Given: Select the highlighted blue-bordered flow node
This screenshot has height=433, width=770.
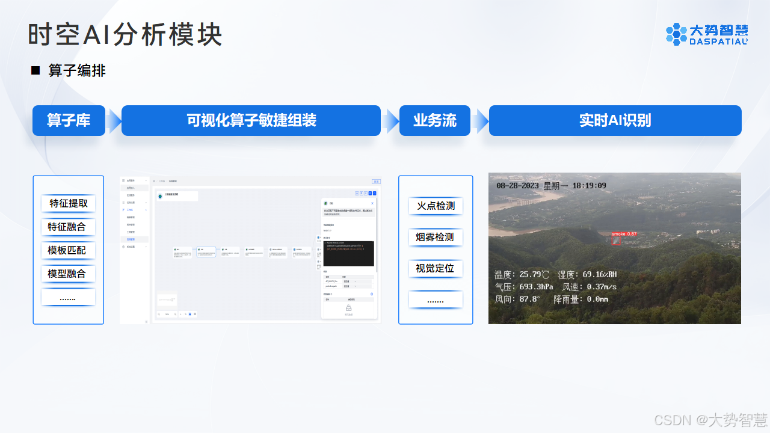Looking at the screenshot, I should pos(206,252).
